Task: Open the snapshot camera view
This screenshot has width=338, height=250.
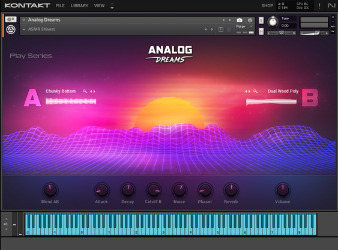Action: click(240, 20)
